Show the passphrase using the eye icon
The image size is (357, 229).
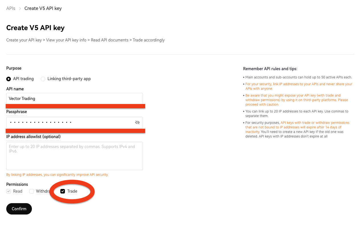point(137,122)
